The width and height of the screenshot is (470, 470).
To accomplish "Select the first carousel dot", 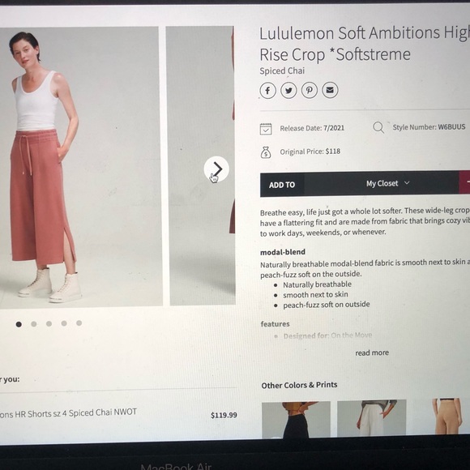I will point(19,324).
